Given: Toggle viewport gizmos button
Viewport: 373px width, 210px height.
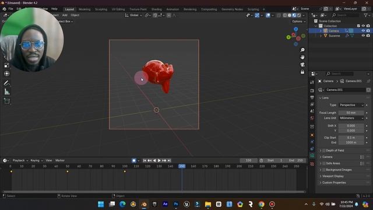Looking at the screenshot, I should coord(257,15).
